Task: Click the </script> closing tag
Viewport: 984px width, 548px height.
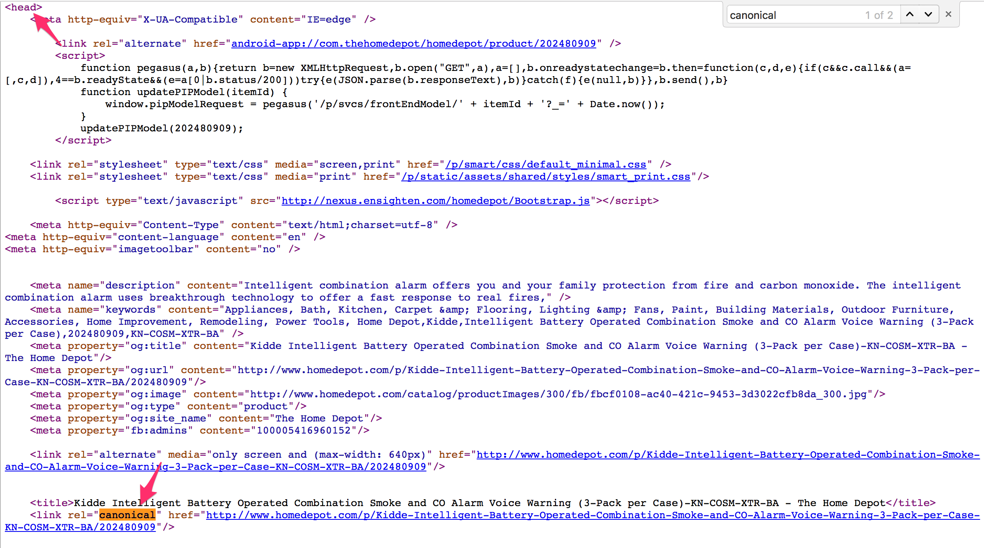Action: point(83,140)
